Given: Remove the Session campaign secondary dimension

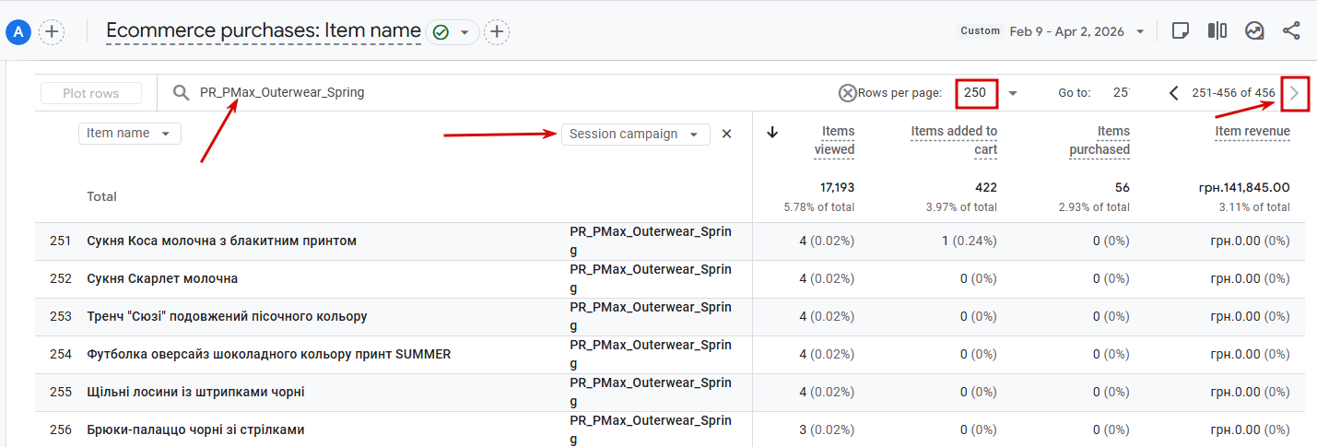Looking at the screenshot, I should tap(726, 135).
